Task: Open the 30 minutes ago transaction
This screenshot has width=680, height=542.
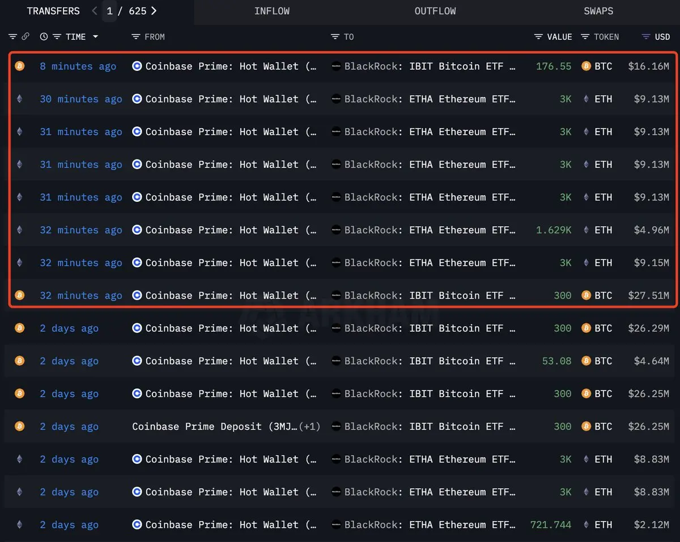Action: [81, 99]
